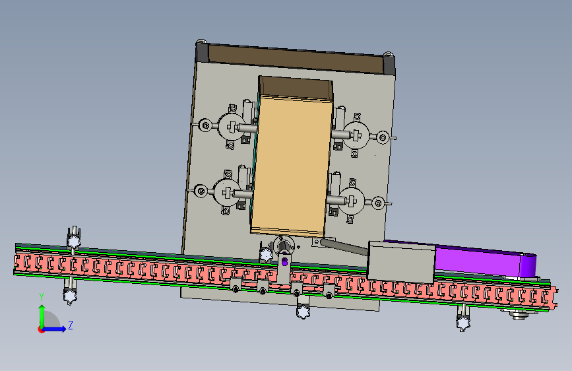
Task: Select the central pivot bearing below the carton
Action: pos(284,245)
